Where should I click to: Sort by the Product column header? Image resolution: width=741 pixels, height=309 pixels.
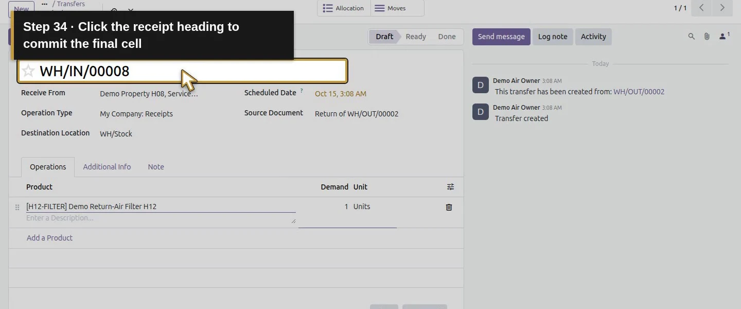tap(40, 187)
